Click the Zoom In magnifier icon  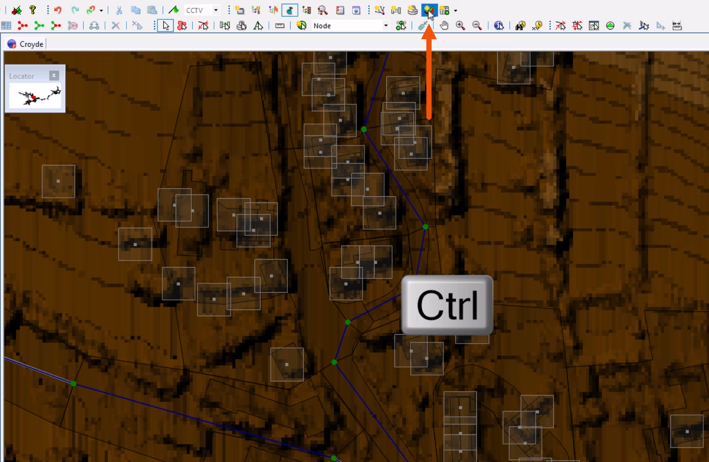460,26
